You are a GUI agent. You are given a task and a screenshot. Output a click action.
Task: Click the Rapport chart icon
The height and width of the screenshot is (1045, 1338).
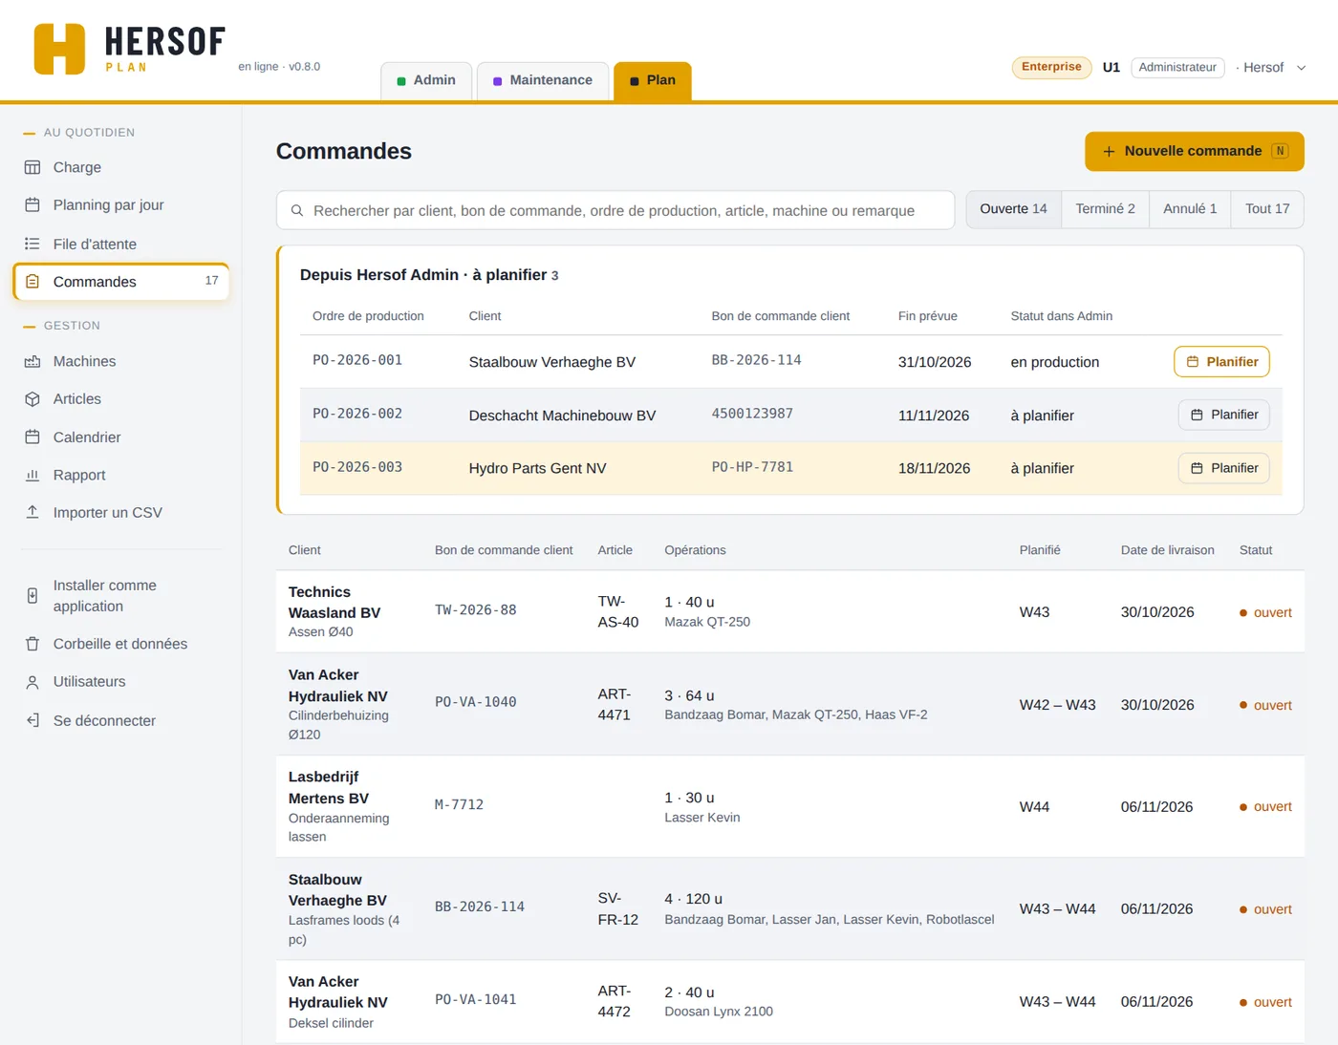[32, 475]
